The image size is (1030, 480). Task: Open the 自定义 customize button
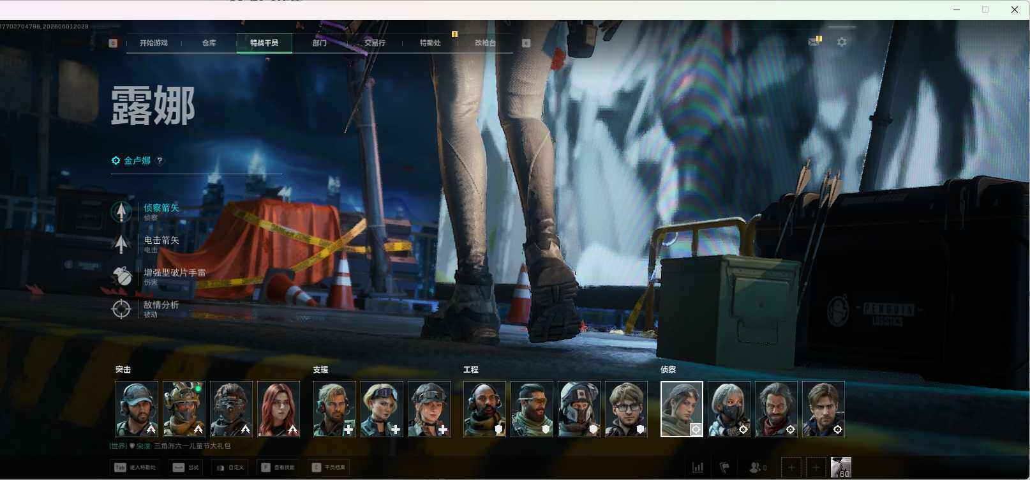pos(230,467)
